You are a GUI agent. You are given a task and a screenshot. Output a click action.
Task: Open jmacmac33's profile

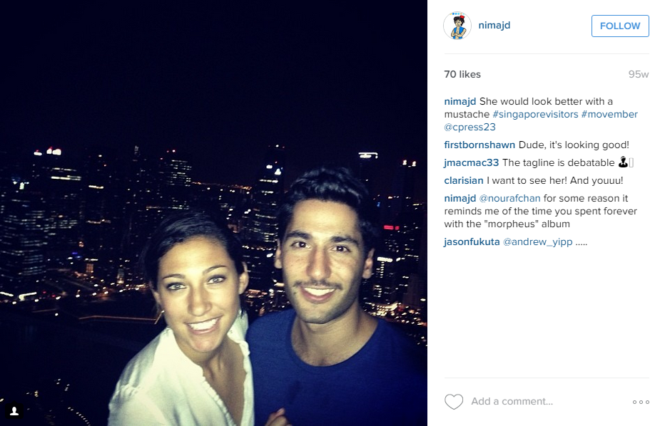[x=471, y=162]
